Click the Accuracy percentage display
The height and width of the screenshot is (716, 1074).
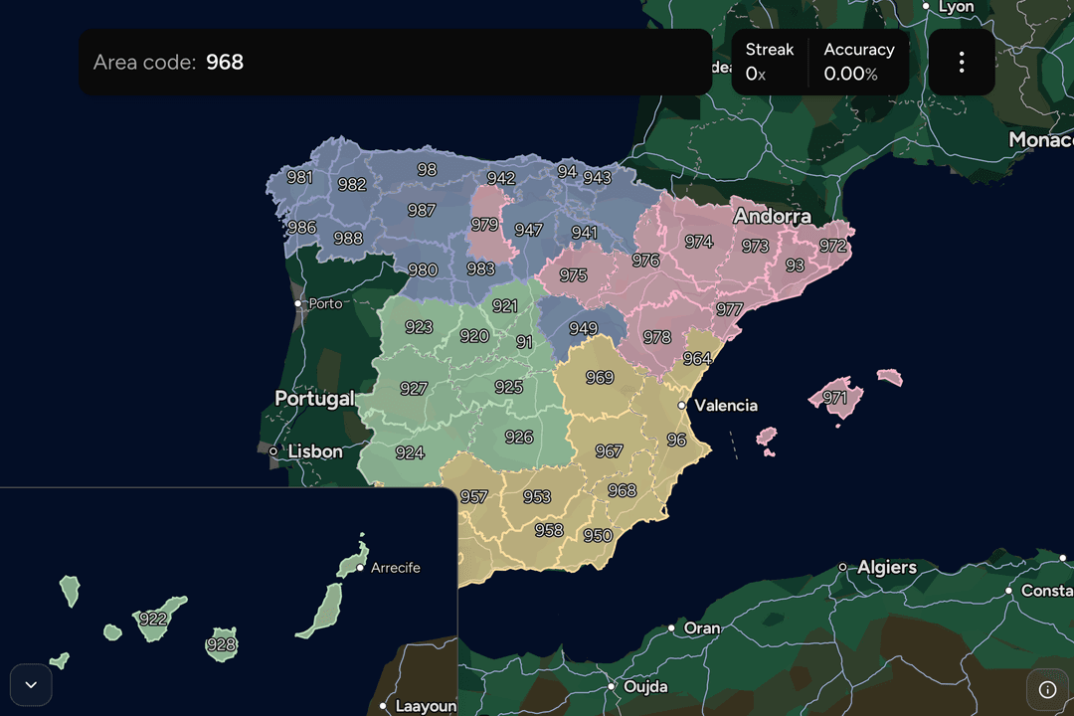point(859,62)
